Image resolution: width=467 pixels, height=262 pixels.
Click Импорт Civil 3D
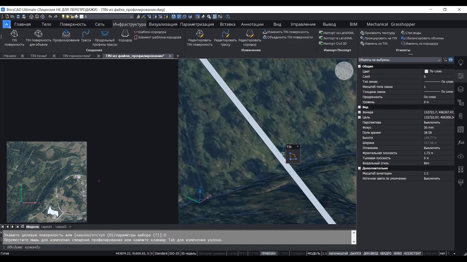click(333, 44)
